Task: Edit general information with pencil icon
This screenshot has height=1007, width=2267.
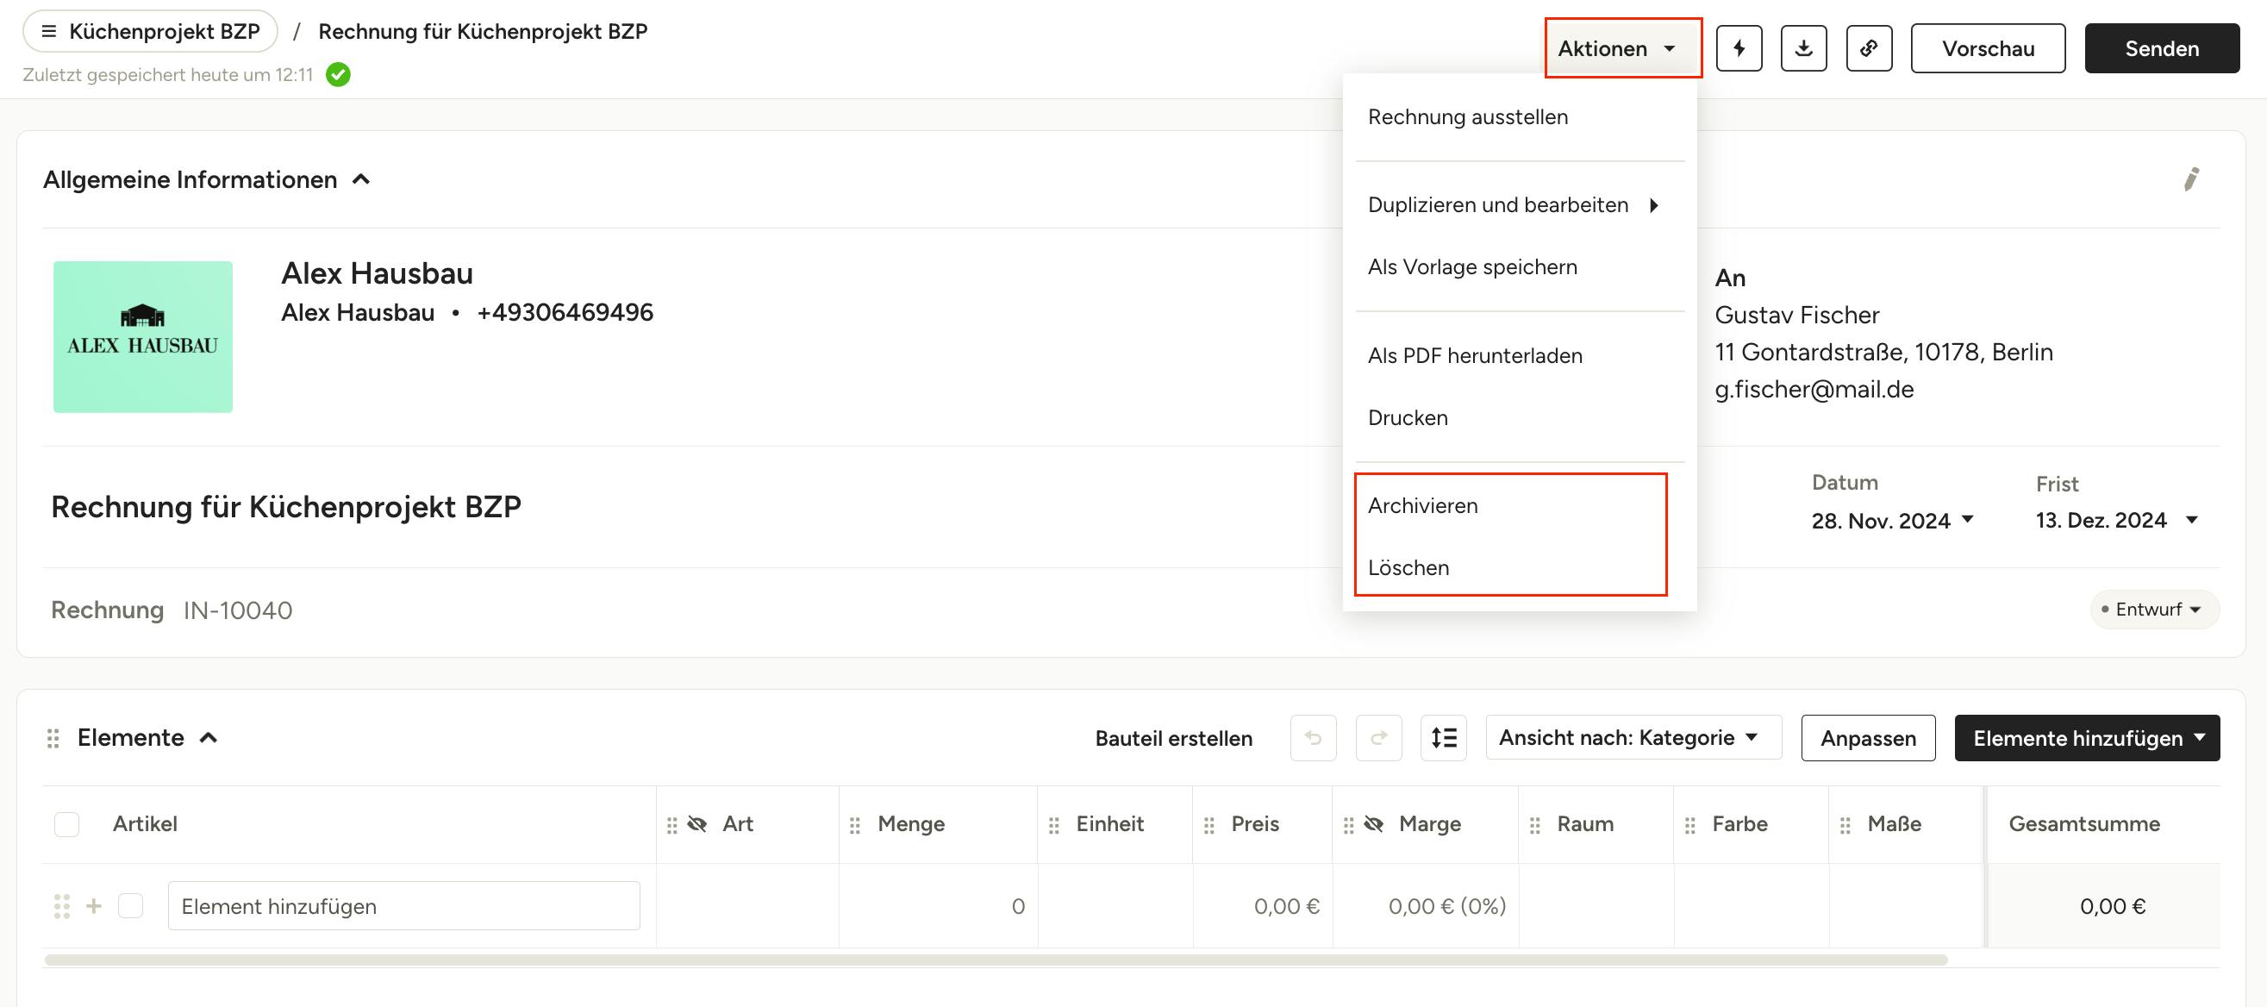Action: 2190,179
